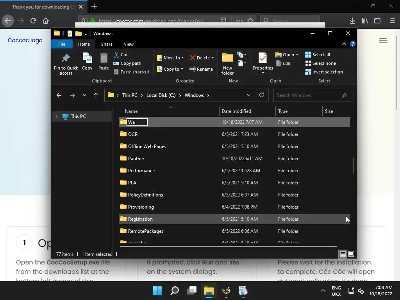Click Paste shortcut in ribbon
Viewport: 400px width, 300px height.
pos(131,72)
